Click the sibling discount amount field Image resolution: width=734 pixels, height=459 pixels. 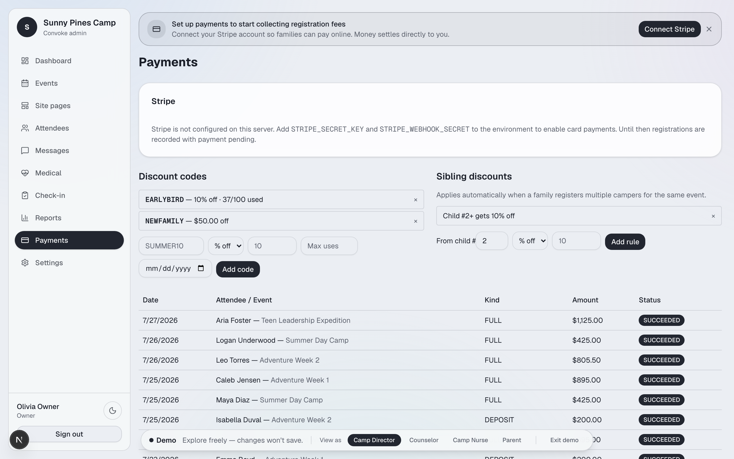point(576,241)
